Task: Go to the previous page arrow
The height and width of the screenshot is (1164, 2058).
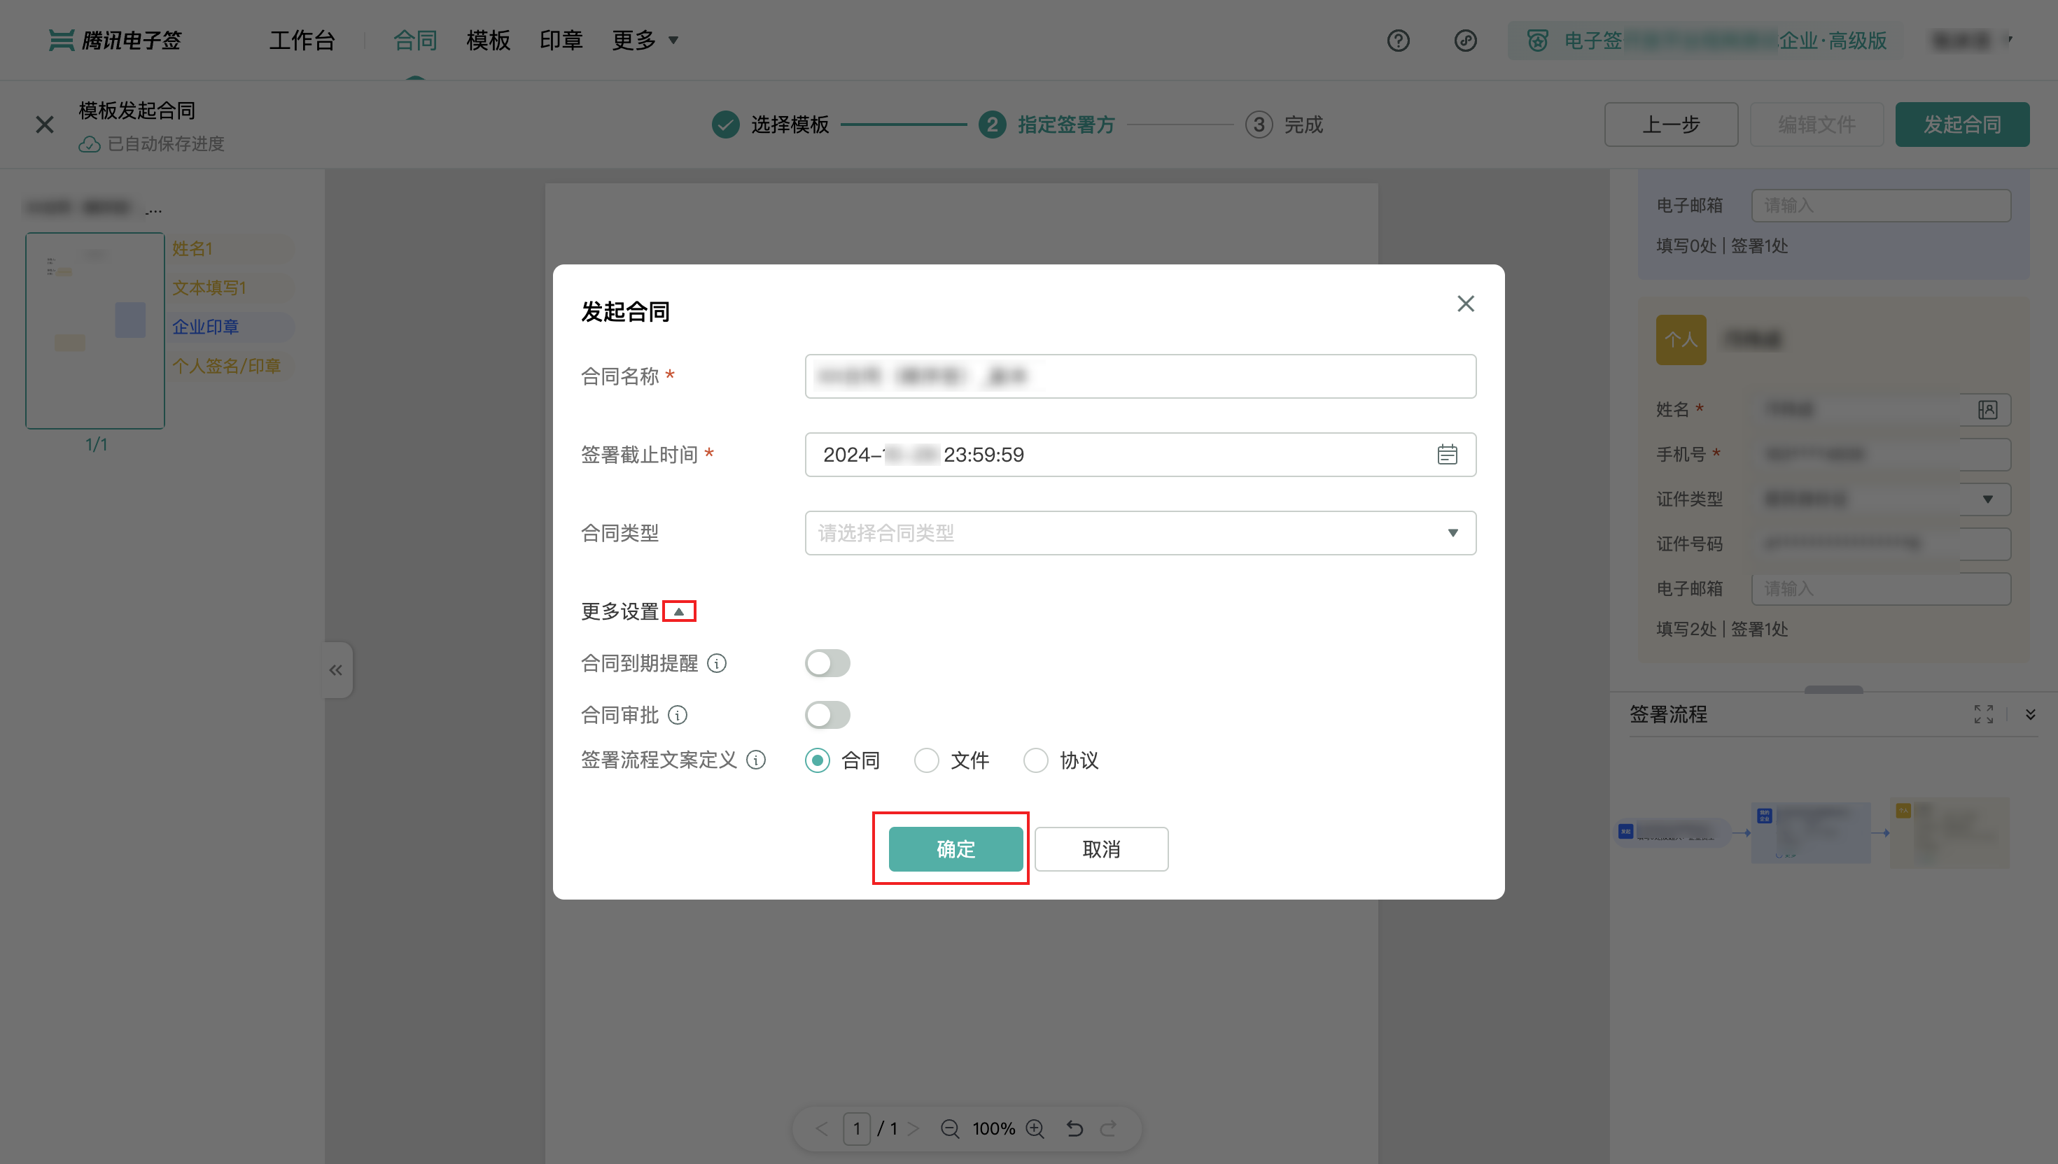Action: 821,1129
